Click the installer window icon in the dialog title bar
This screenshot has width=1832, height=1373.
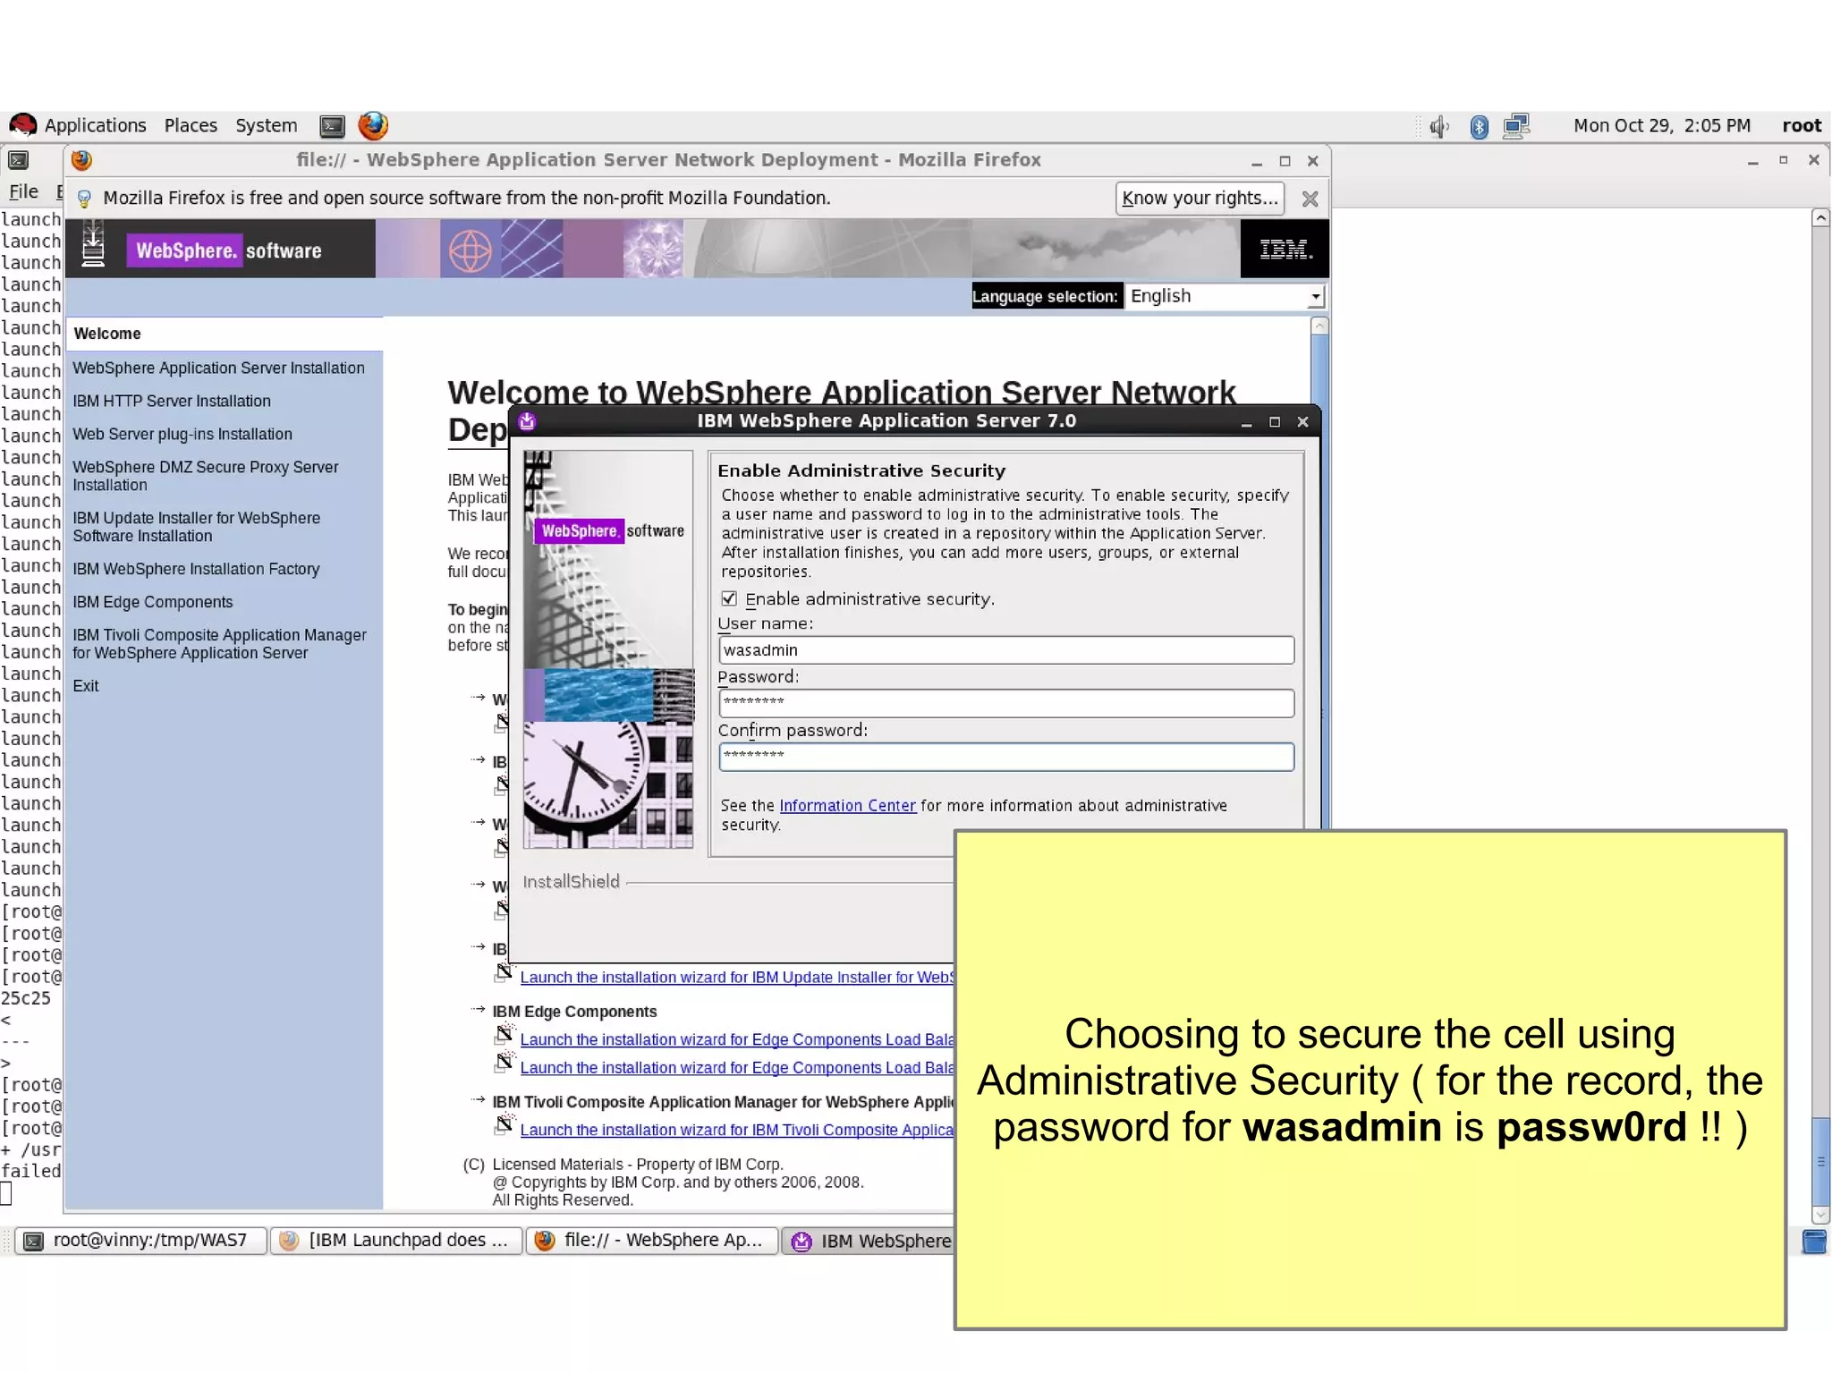(527, 421)
